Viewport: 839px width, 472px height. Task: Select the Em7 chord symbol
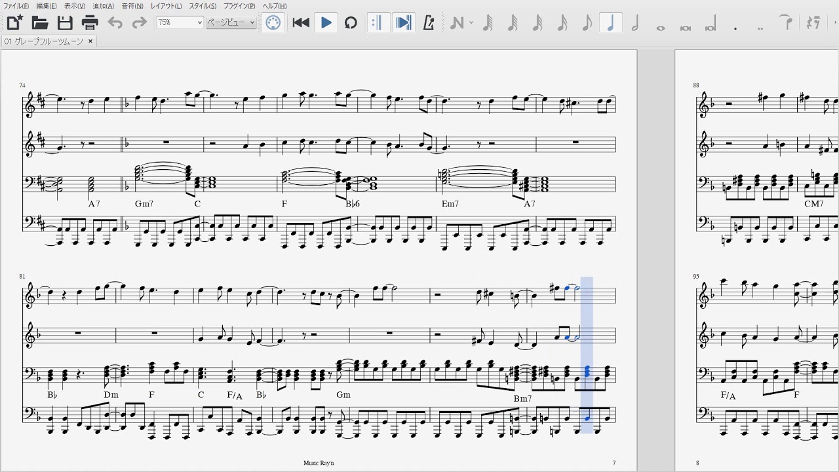tap(450, 204)
